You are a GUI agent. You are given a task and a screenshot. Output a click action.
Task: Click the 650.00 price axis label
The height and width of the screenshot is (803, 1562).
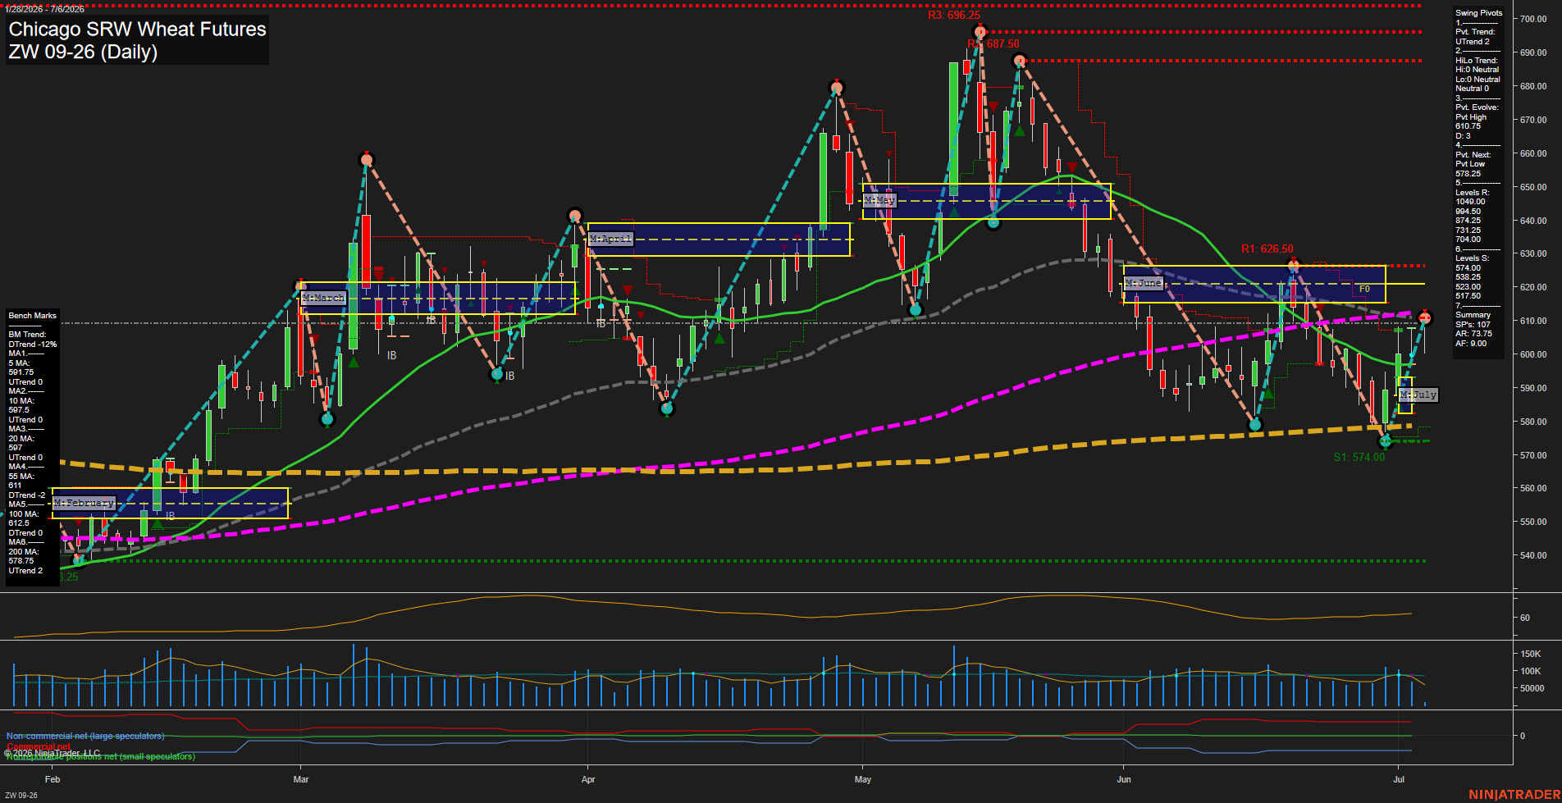click(x=1533, y=187)
